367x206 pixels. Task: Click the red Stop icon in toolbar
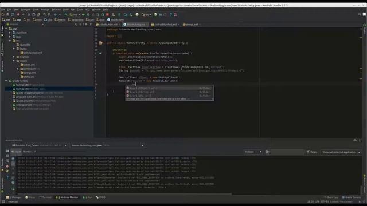[107, 14]
